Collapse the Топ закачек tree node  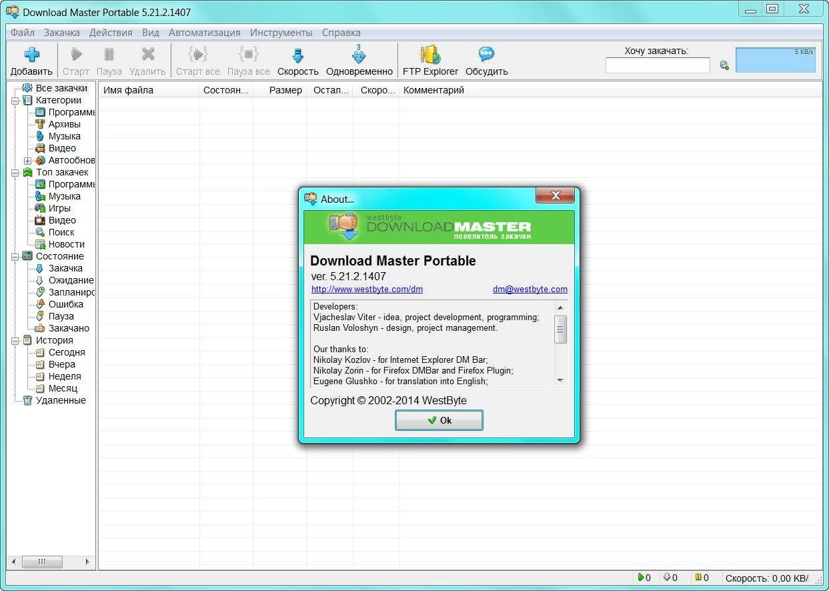[15, 173]
